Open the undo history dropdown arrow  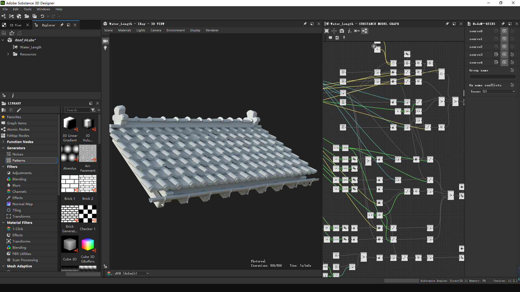click(x=48, y=16)
